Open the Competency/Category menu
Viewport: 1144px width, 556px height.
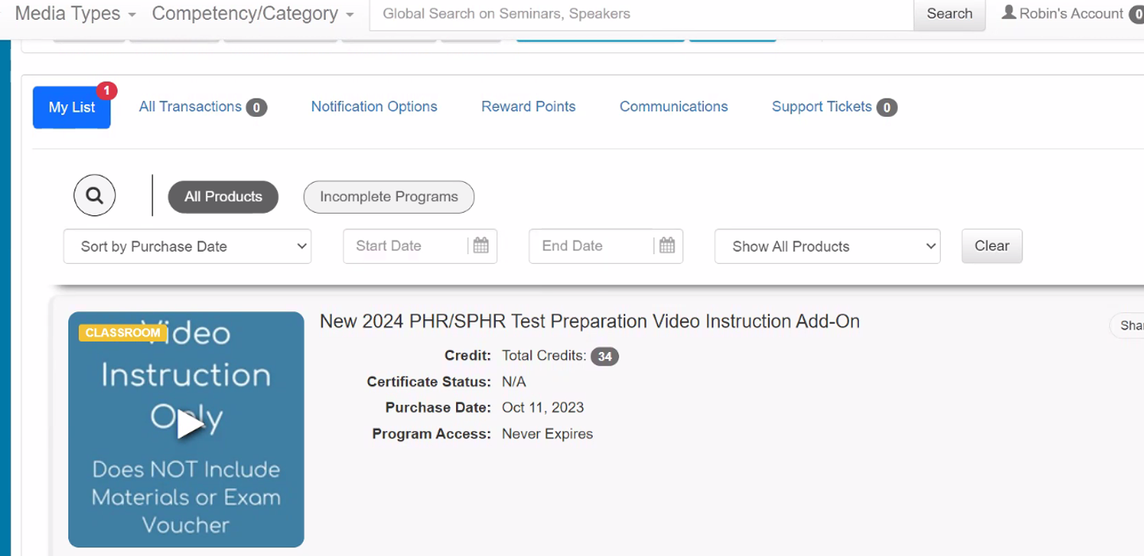coord(253,14)
